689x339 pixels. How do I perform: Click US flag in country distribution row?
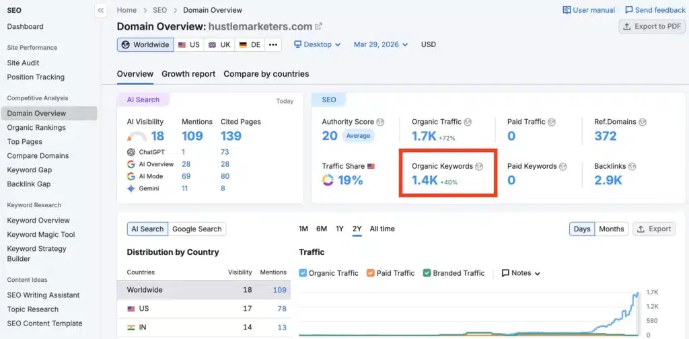tap(131, 309)
